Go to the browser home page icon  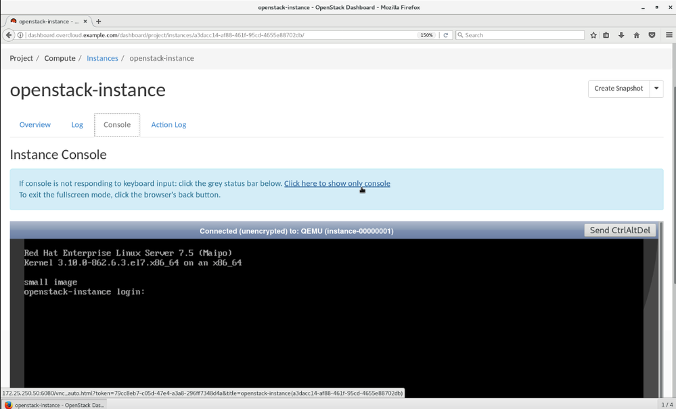click(636, 35)
